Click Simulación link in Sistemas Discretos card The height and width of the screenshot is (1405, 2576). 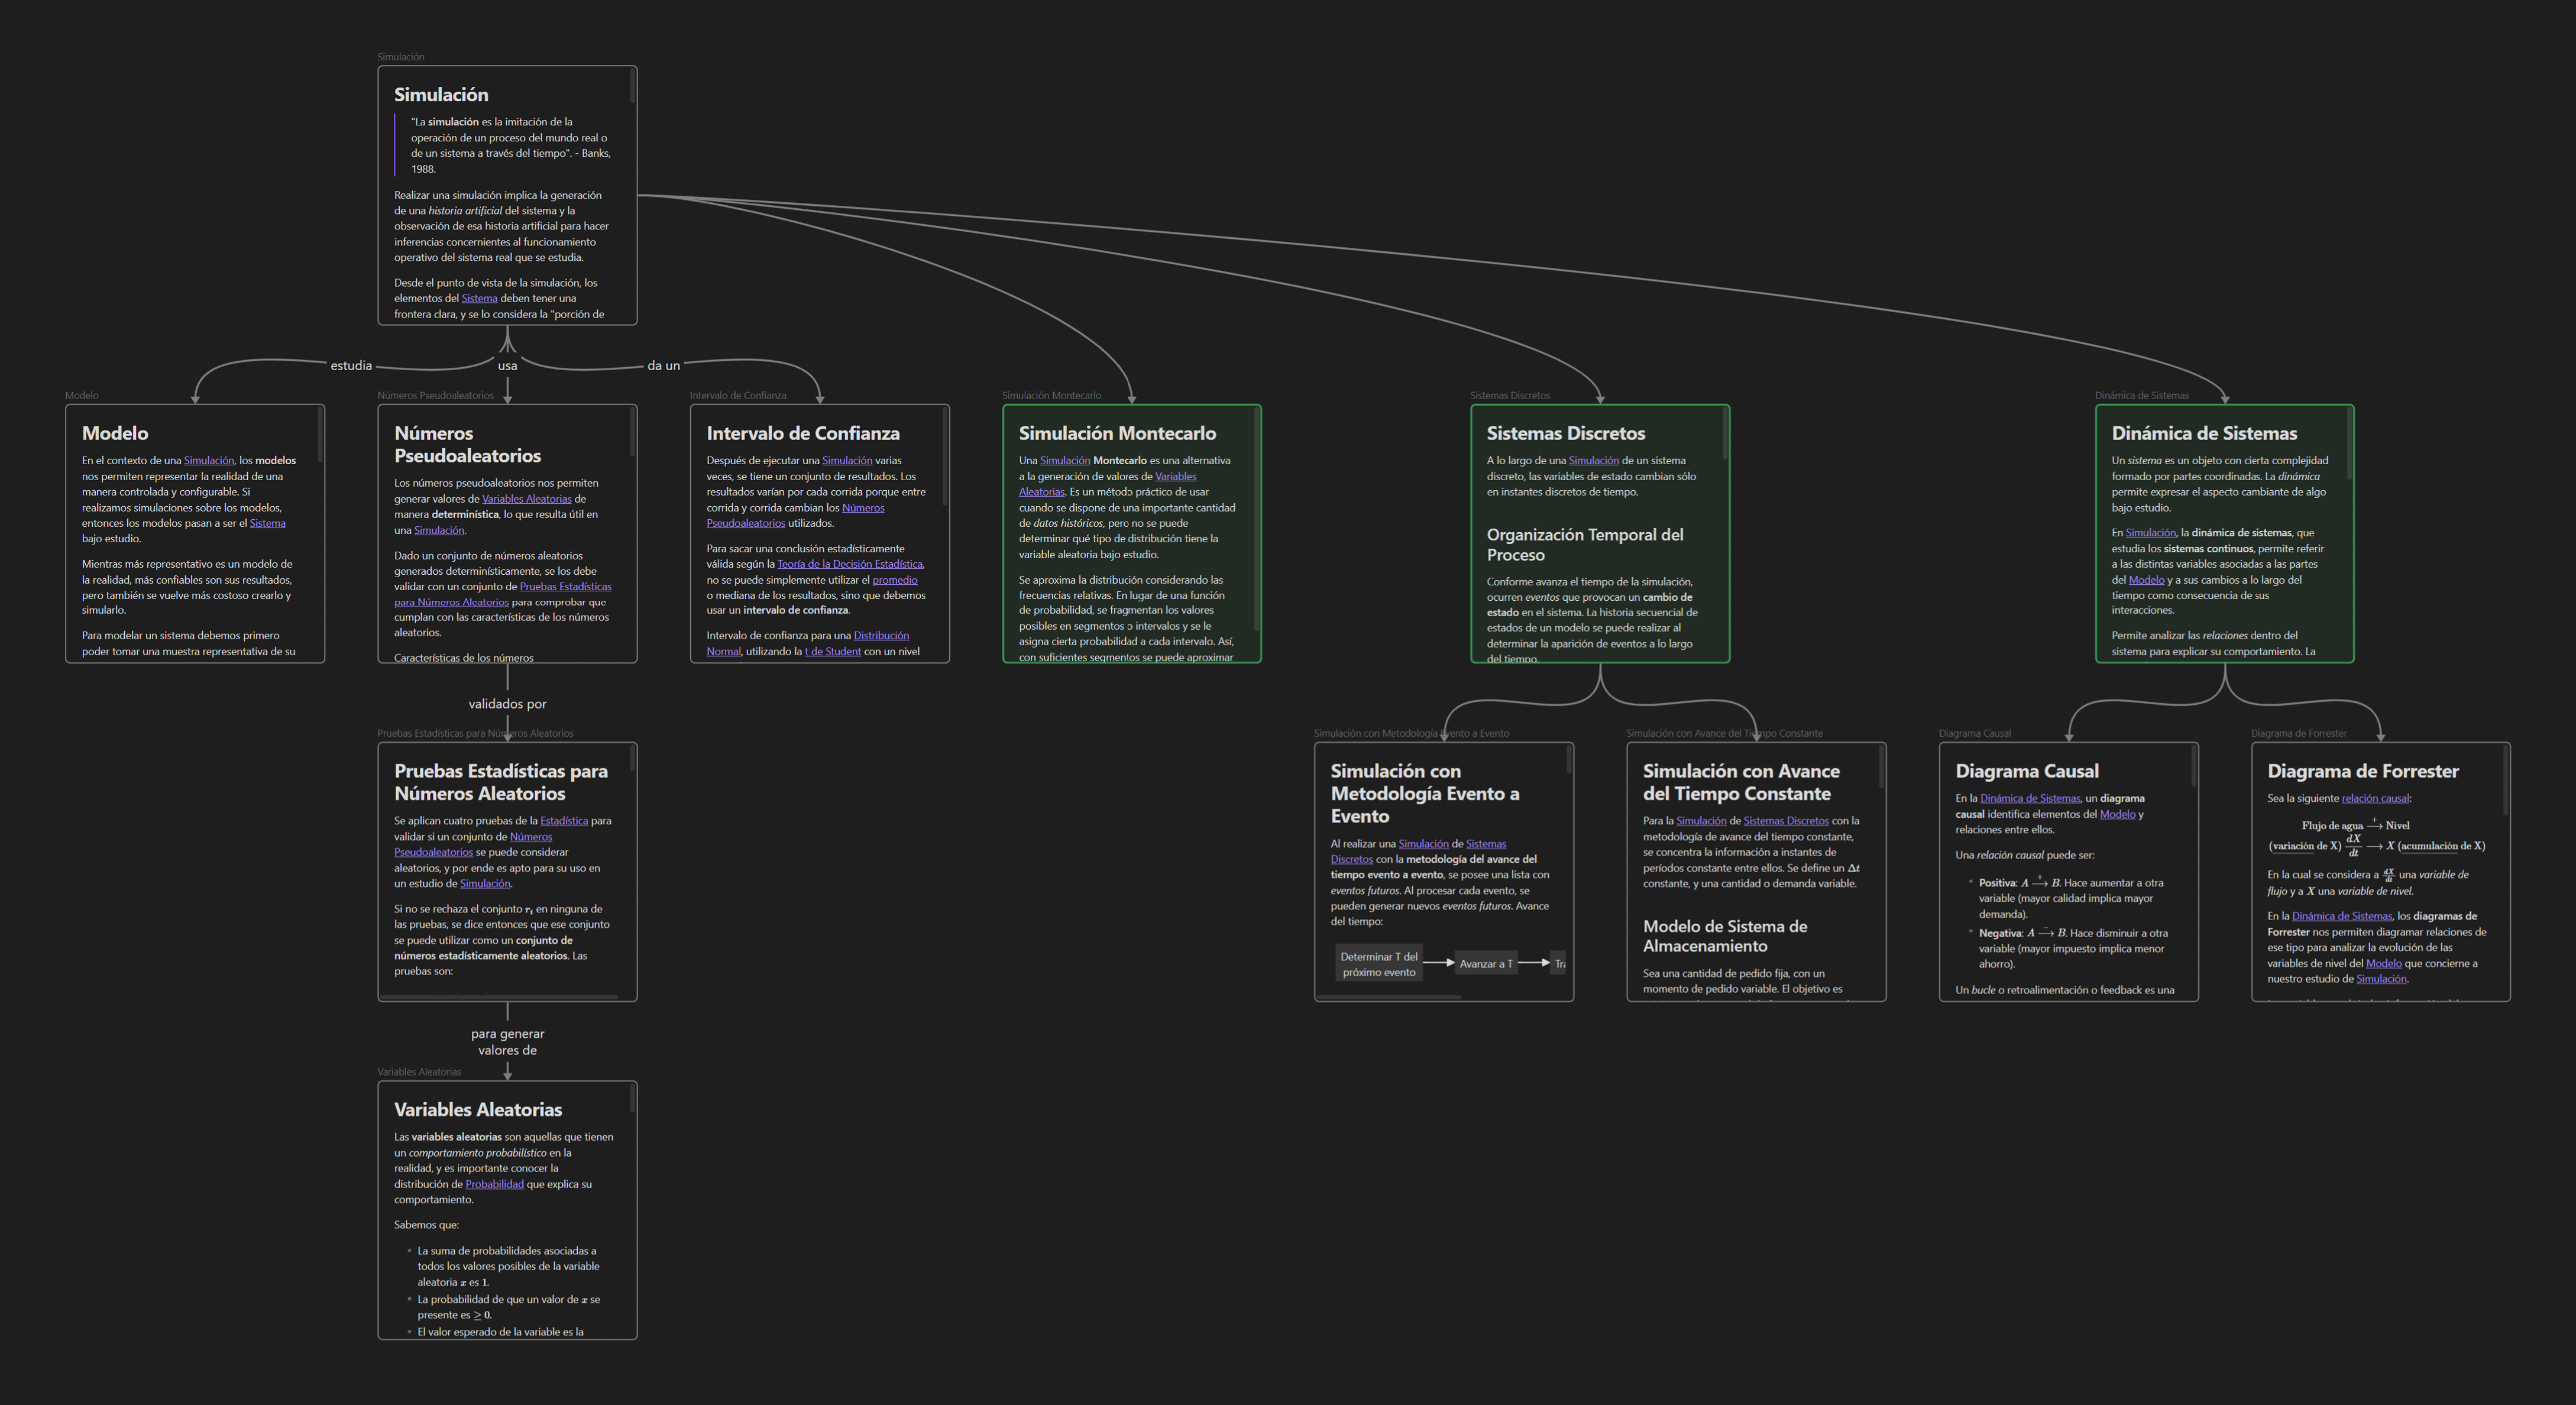[x=1594, y=460]
